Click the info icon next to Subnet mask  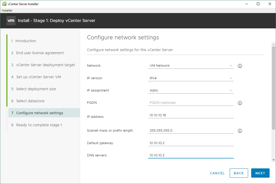point(240,131)
